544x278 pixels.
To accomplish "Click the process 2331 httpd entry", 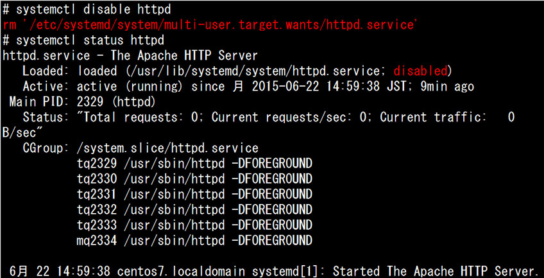I will pyautogui.click(x=194, y=194).
